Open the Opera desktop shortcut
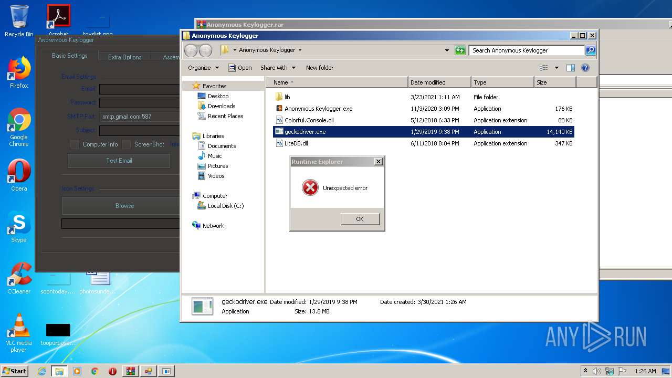 point(19,175)
